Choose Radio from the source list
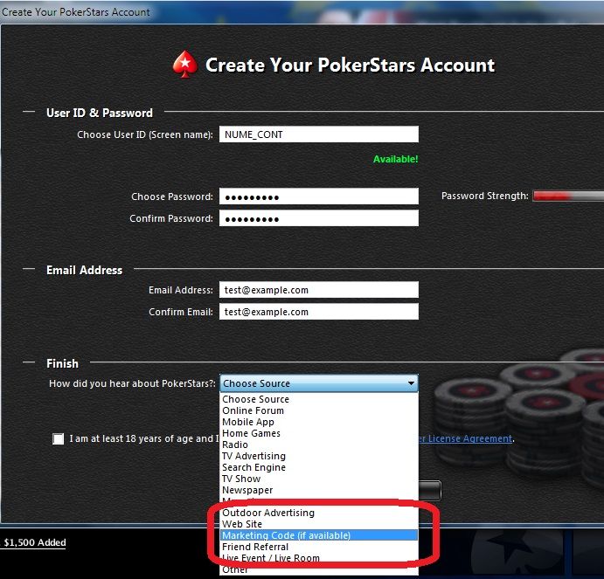Screen dimensions: 604x579 (319, 445)
